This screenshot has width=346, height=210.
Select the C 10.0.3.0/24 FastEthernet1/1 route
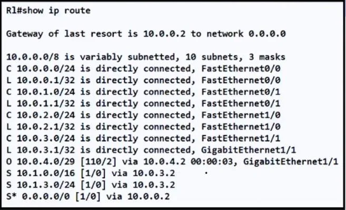(143, 138)
